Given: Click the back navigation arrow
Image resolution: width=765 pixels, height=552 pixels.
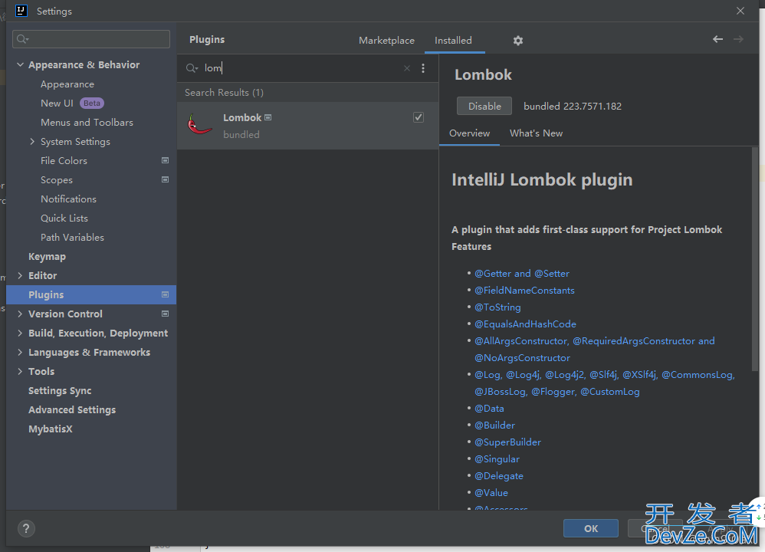Looking at the screenshot, I should [717, 39].
